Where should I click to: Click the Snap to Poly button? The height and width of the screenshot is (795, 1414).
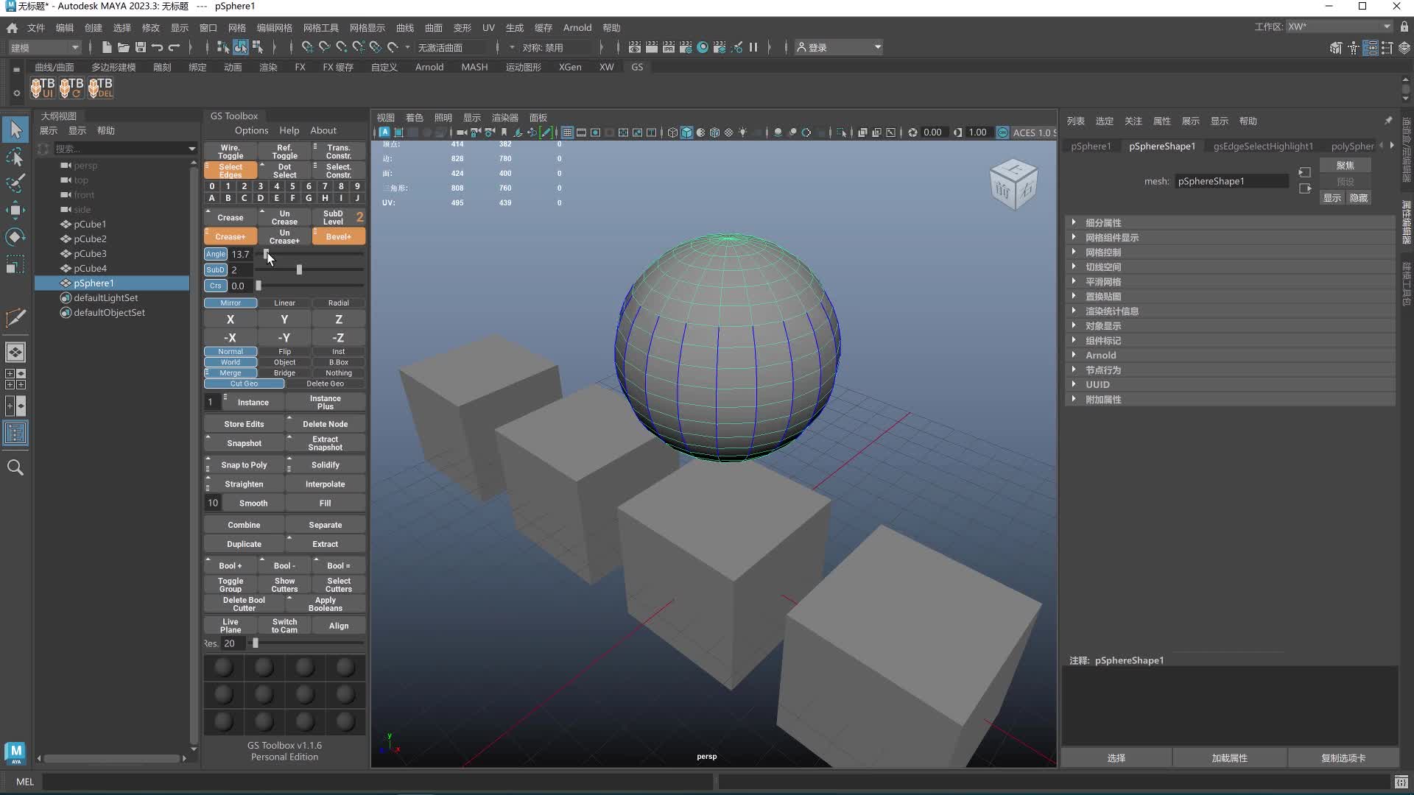click(245, 464)
